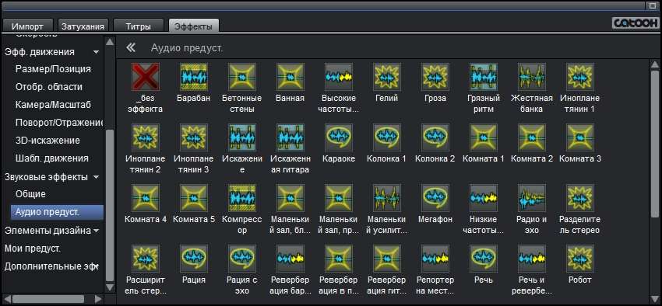
Task: Select the Гроза effect icon
Action: point(435,77)
